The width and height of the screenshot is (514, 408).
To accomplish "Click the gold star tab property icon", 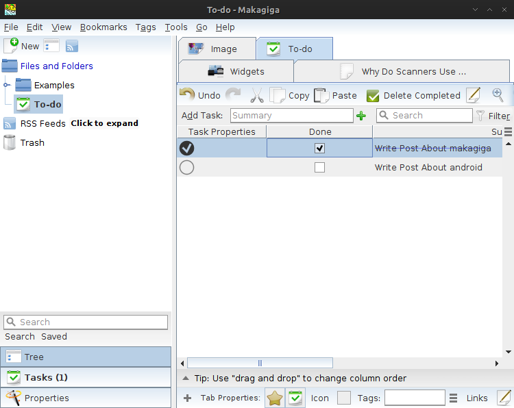I will [x=275, y=398].
